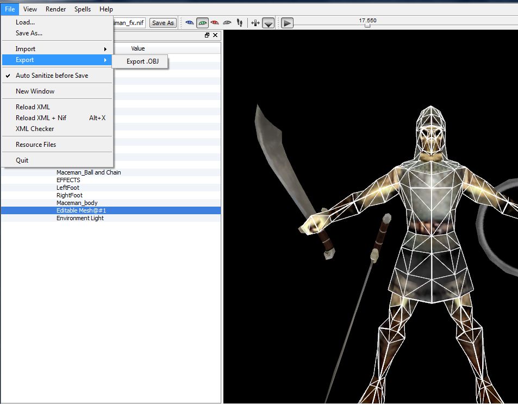Open XML Checker from File menu
The width and height of the screenshot is (518, 404).
[x=58, y=129]
